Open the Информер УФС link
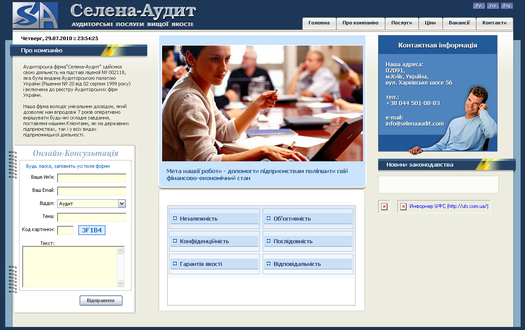Viewport: 525px width, 330px height. [449, 207]
